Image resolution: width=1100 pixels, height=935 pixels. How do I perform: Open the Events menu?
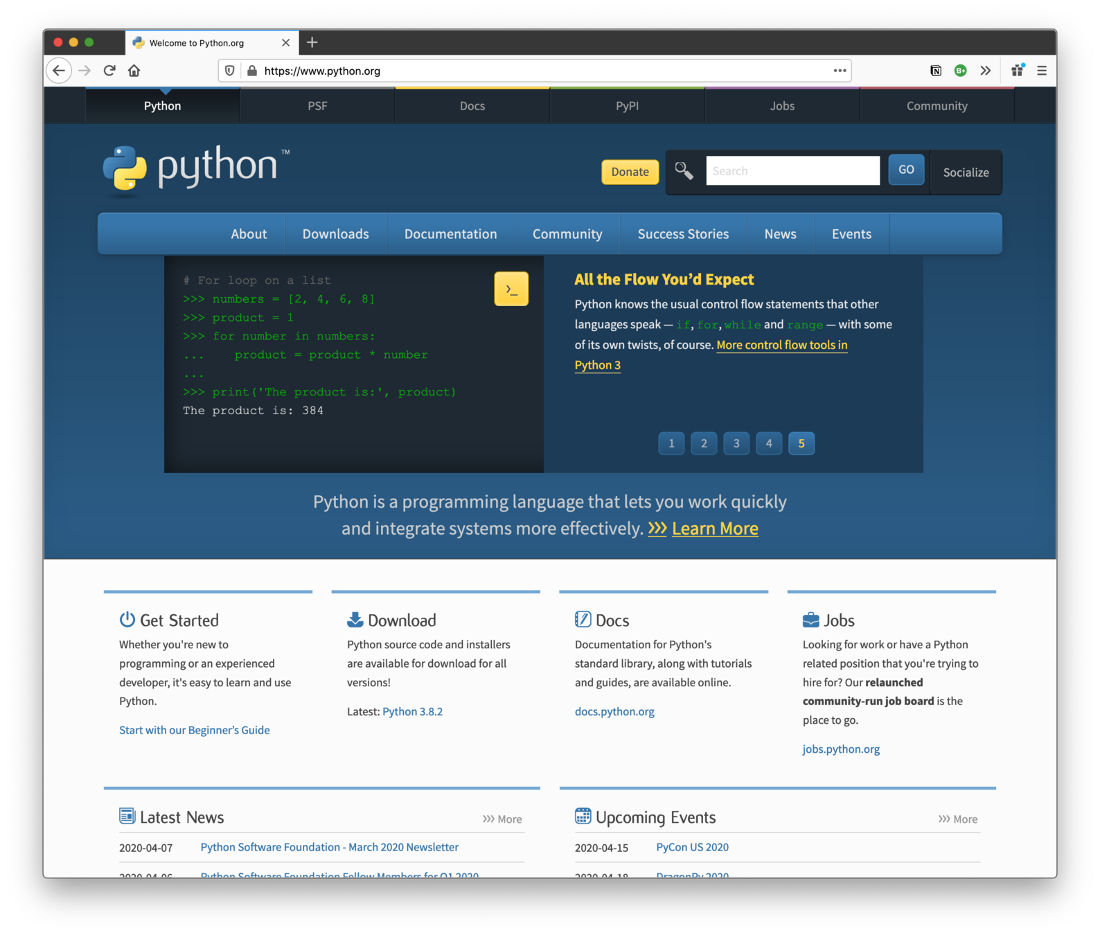tap(851, 234)
